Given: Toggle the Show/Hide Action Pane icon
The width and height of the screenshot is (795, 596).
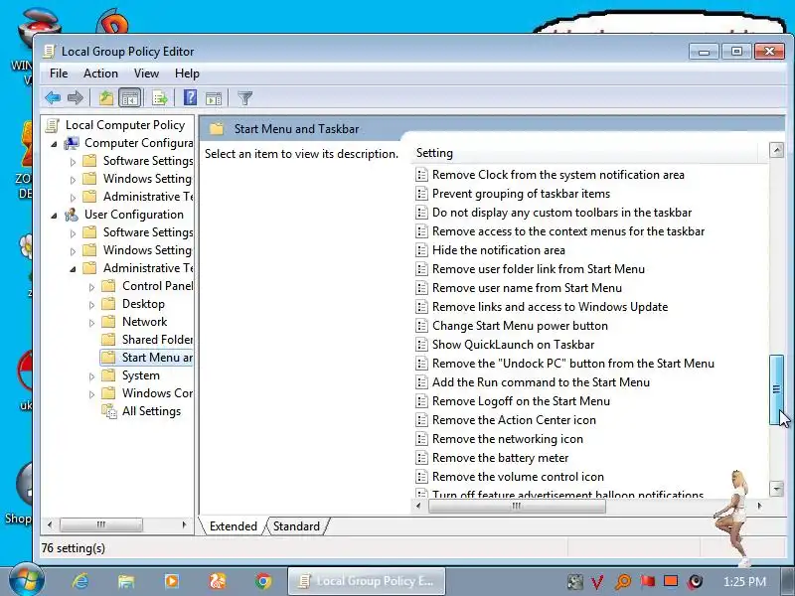Looking at the screenshot, I should (214, 97).
